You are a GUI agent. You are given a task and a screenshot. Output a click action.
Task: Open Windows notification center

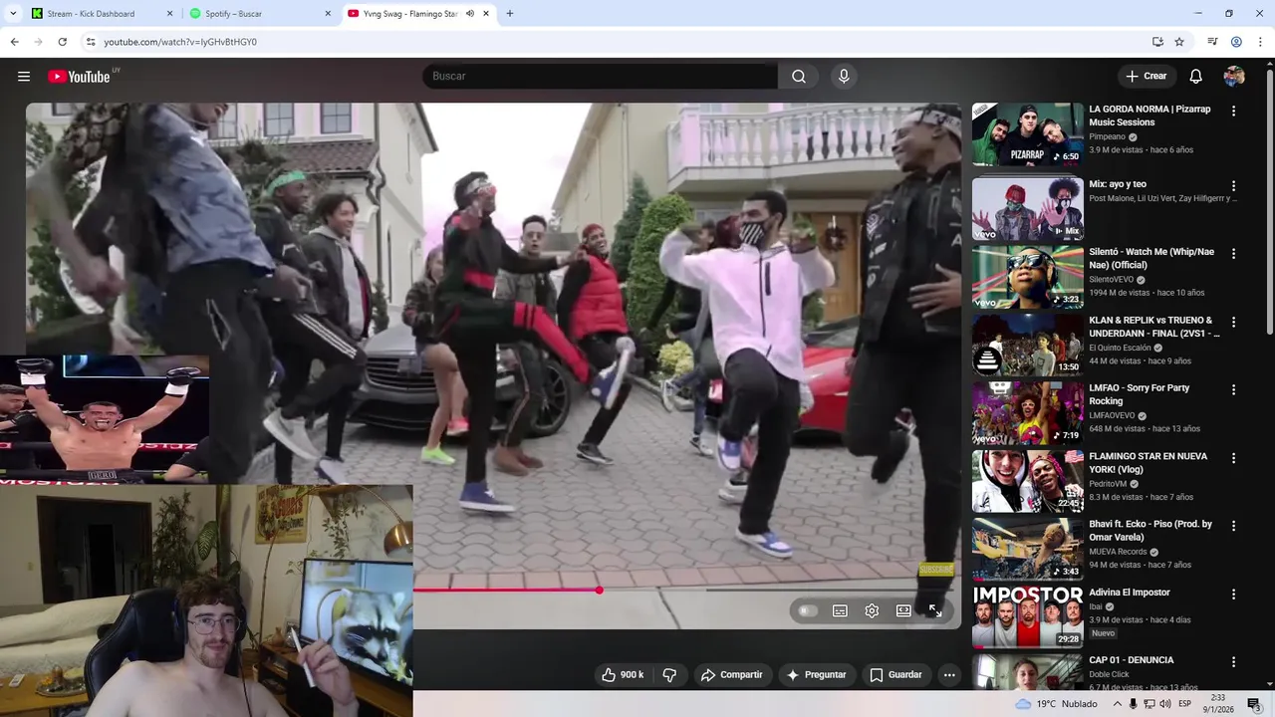pos(1254,704)
